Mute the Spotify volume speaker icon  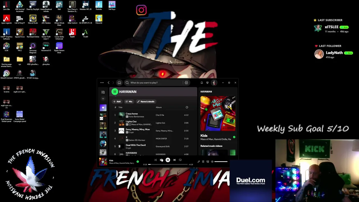(212, 162)
